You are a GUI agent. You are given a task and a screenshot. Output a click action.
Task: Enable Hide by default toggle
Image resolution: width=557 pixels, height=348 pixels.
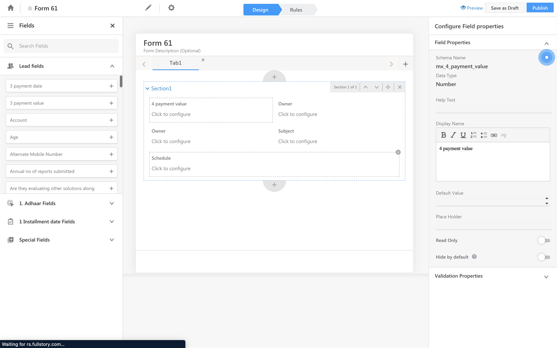pyautogui.click(x=544, y=257)
